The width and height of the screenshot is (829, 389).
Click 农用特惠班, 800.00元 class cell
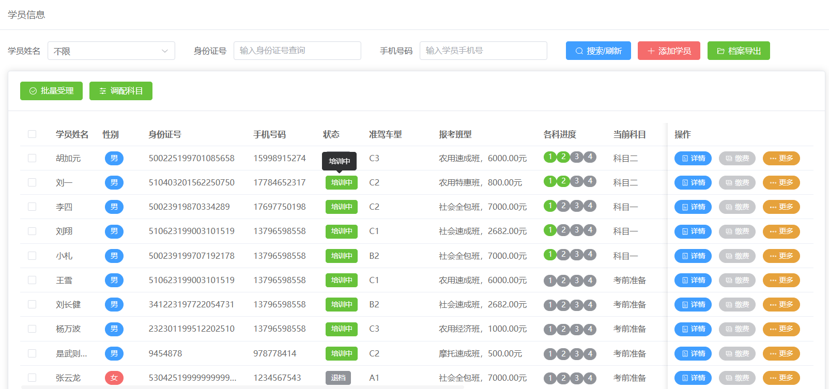(481, 182)
